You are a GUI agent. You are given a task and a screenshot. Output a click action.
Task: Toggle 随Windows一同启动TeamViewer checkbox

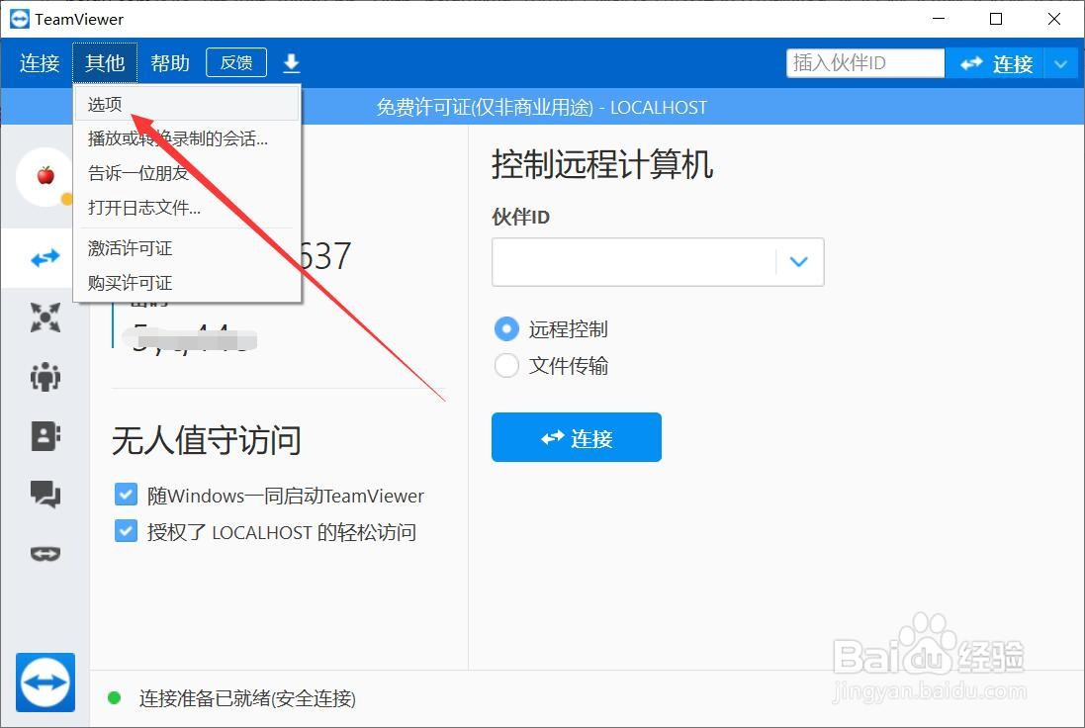pyautogui.click(x=126, y=495)
